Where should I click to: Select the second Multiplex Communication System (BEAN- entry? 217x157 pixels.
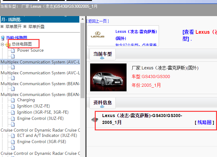coord(40,94)
